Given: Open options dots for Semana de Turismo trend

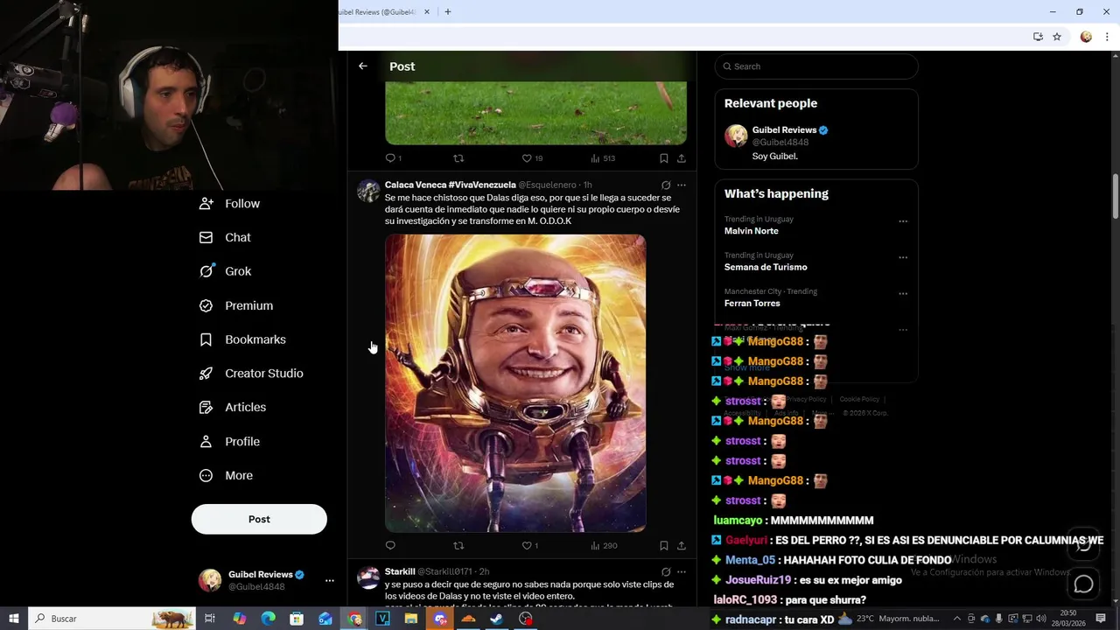Looking at the screenshot, I should click(x=903, y=257).
